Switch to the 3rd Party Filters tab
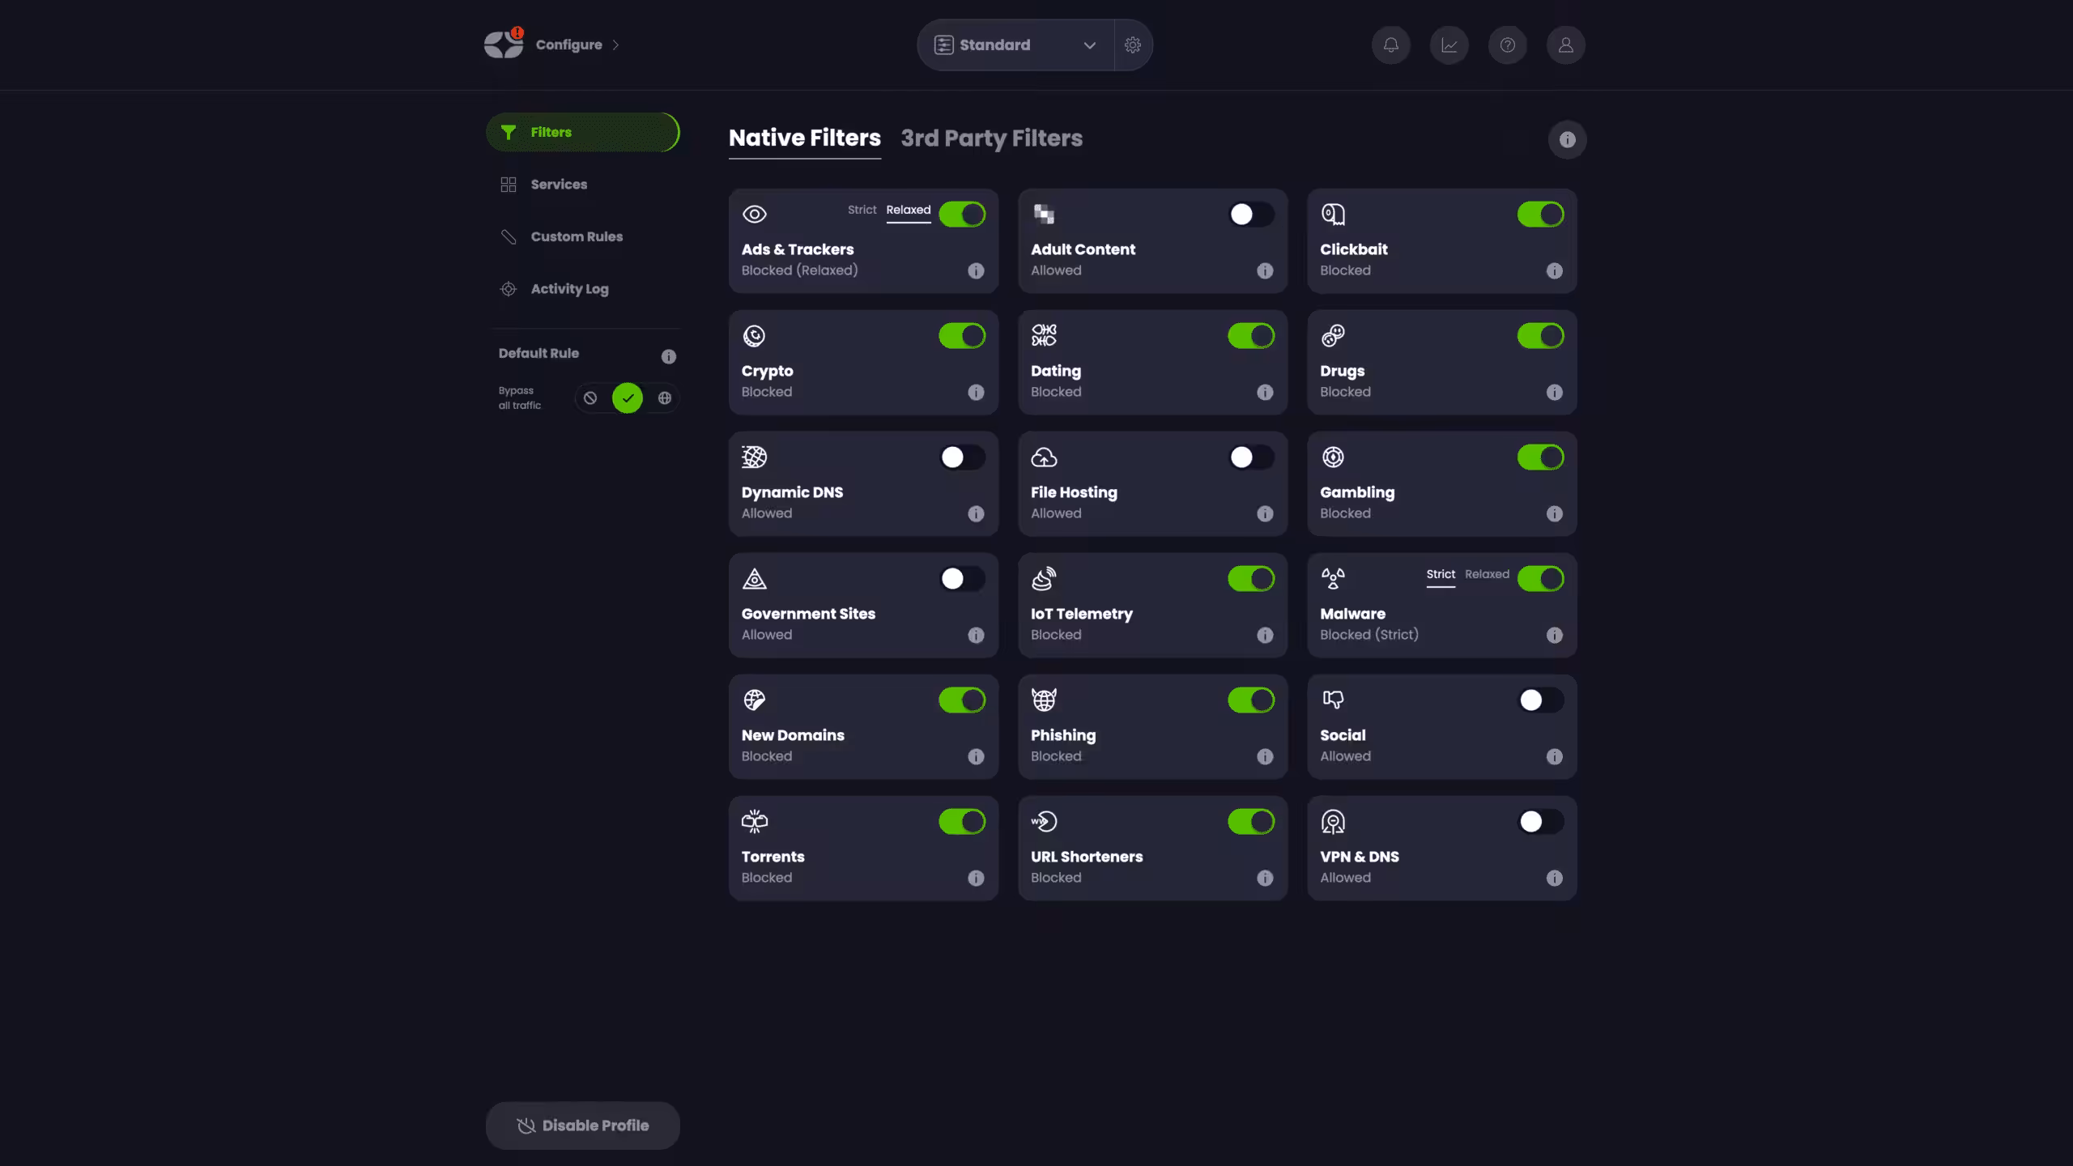Image resolution: width=2073 pixels, height=1166 pixels. coord(992,138)
